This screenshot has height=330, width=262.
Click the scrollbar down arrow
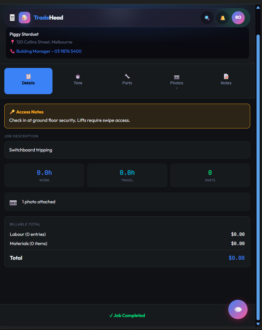click(258, 324)
